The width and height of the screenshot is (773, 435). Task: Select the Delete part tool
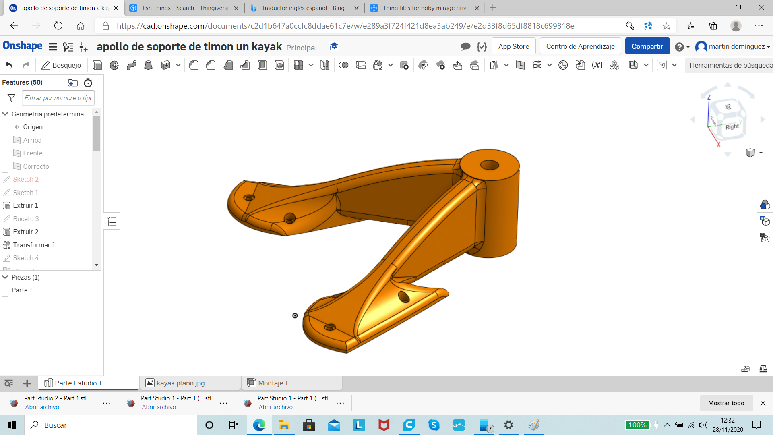click(x=404, y=65)
